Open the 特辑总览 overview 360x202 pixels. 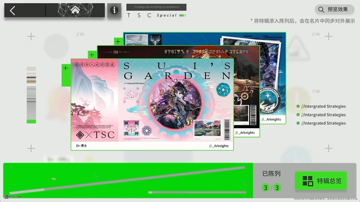click(321, 181)
